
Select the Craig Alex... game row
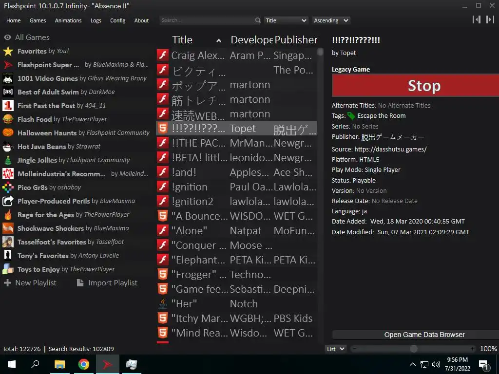[x=236, y=56]
